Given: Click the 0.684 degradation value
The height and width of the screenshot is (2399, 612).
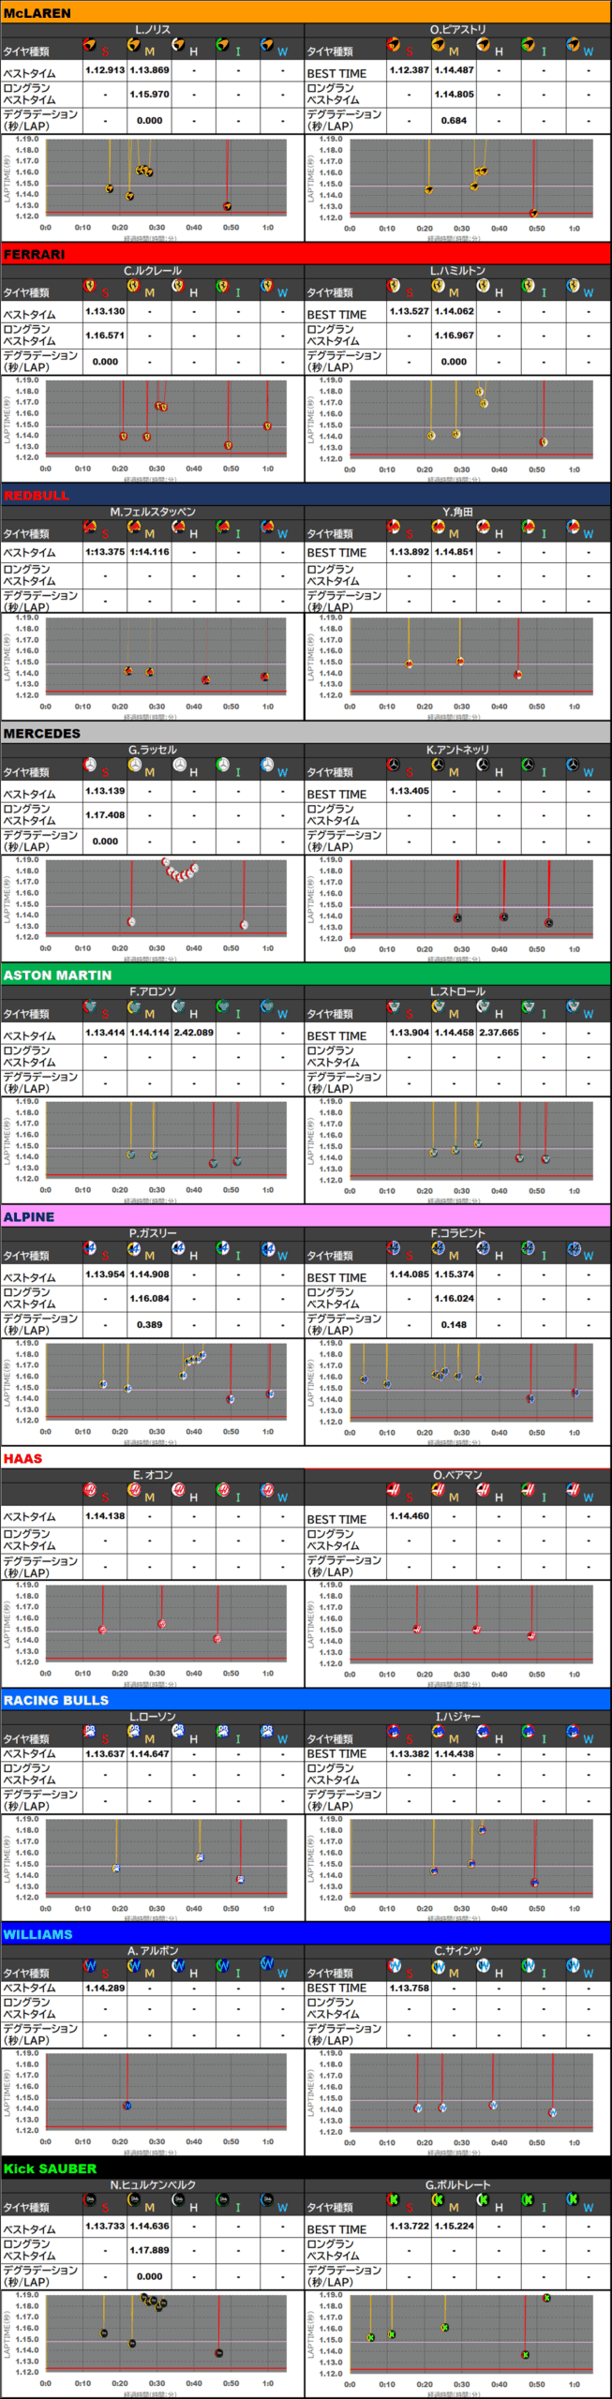Looking at the screenshot, I should tap(454, 121).
